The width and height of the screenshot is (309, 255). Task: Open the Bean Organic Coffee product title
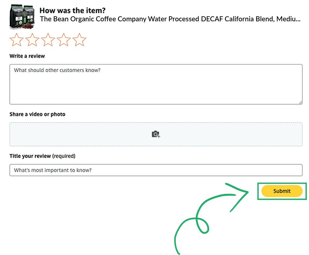click(x=170, y=19)
